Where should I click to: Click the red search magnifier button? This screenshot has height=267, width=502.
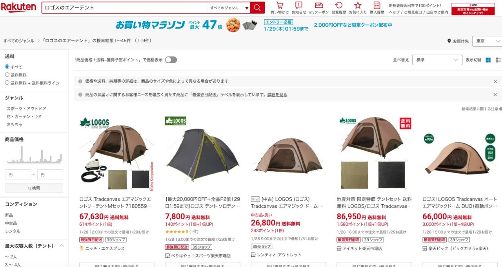coord(257,7)
